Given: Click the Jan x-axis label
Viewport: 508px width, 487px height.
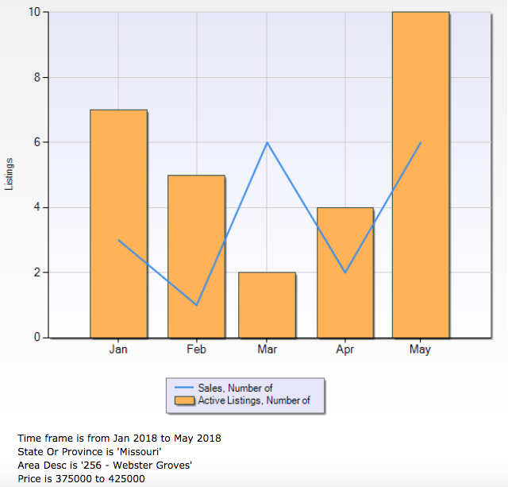Looking at the screenshot, I should coord(118,350).
